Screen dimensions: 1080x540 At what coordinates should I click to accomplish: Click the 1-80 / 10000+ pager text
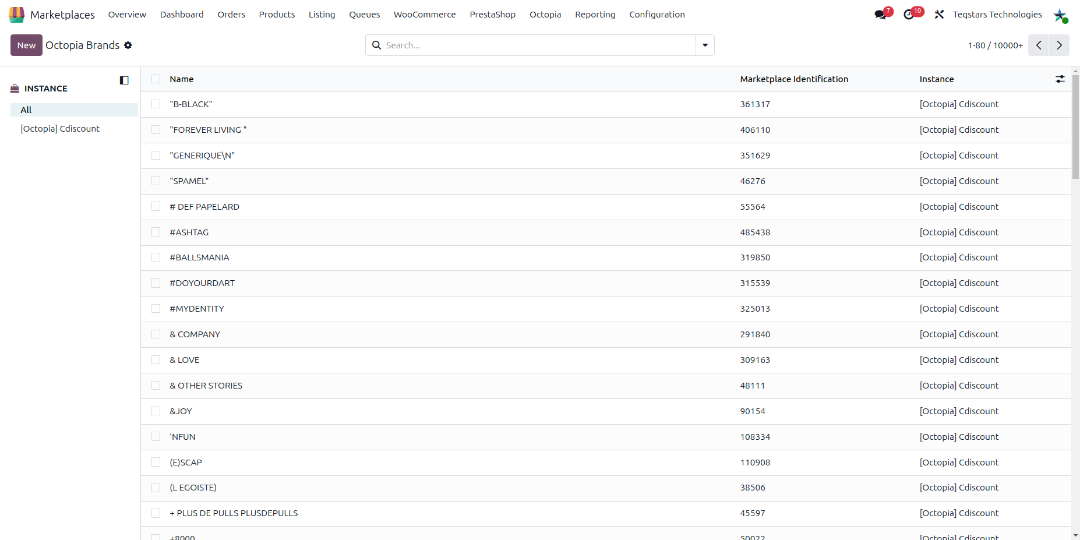point(996,45)
